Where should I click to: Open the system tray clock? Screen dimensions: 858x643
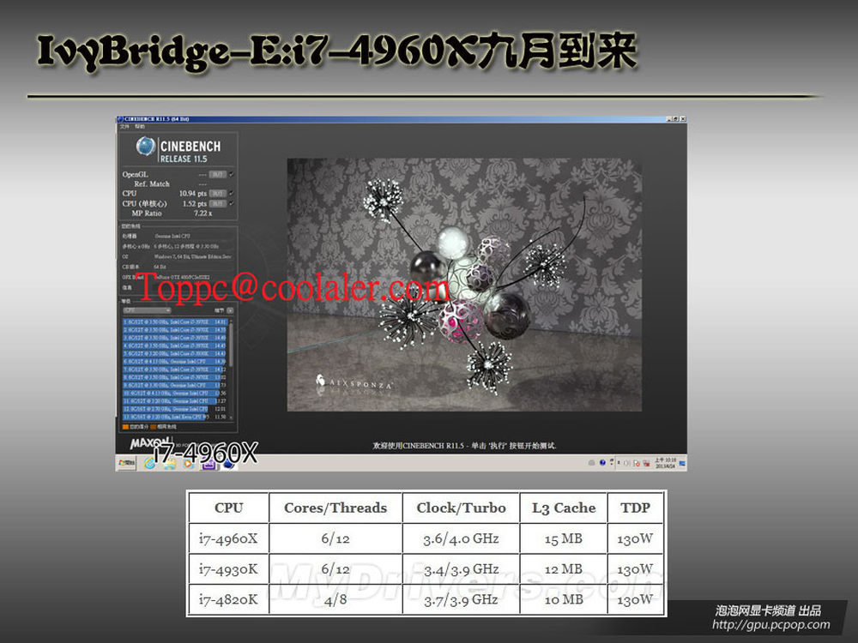pyautogui.click(x=666, y=463)
